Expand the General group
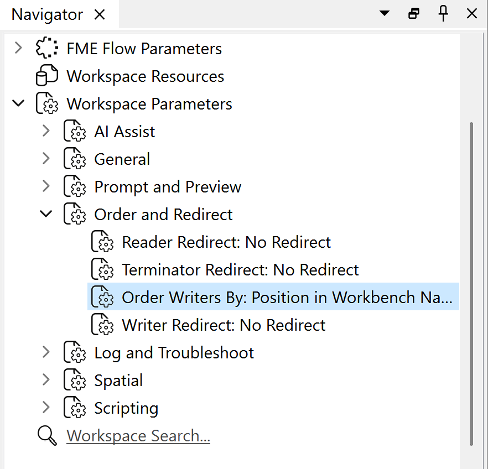488x469 pixels. coord(46,159)
